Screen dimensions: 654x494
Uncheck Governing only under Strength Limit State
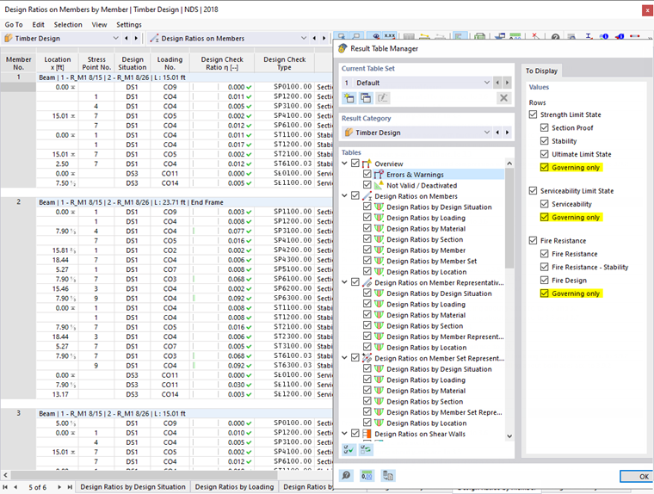pyautogui.click(x=545, y=168)
